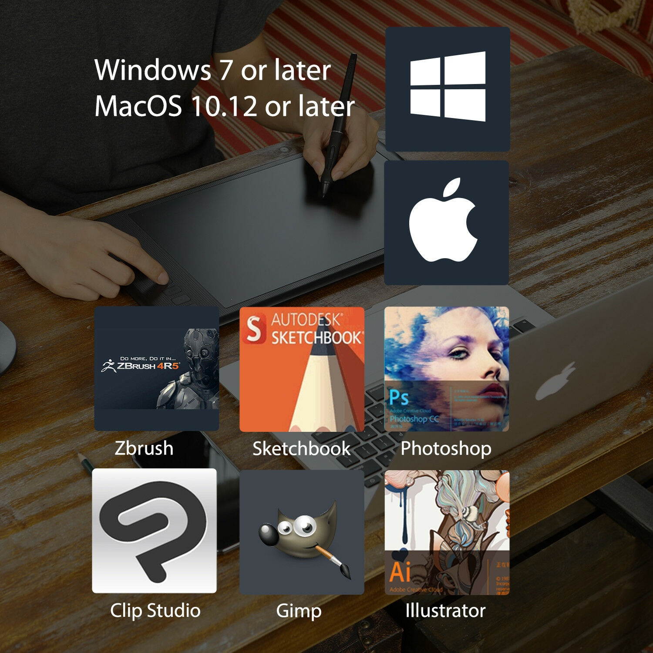Image resolution: width=653 pixels, height=653 pixels.
Task: Click the Windows logo tile
Action: click(x=448, y=89)
